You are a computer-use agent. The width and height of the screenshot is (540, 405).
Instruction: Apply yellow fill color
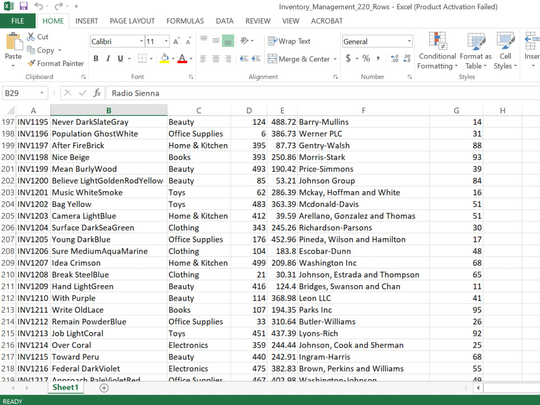[165, 58]
